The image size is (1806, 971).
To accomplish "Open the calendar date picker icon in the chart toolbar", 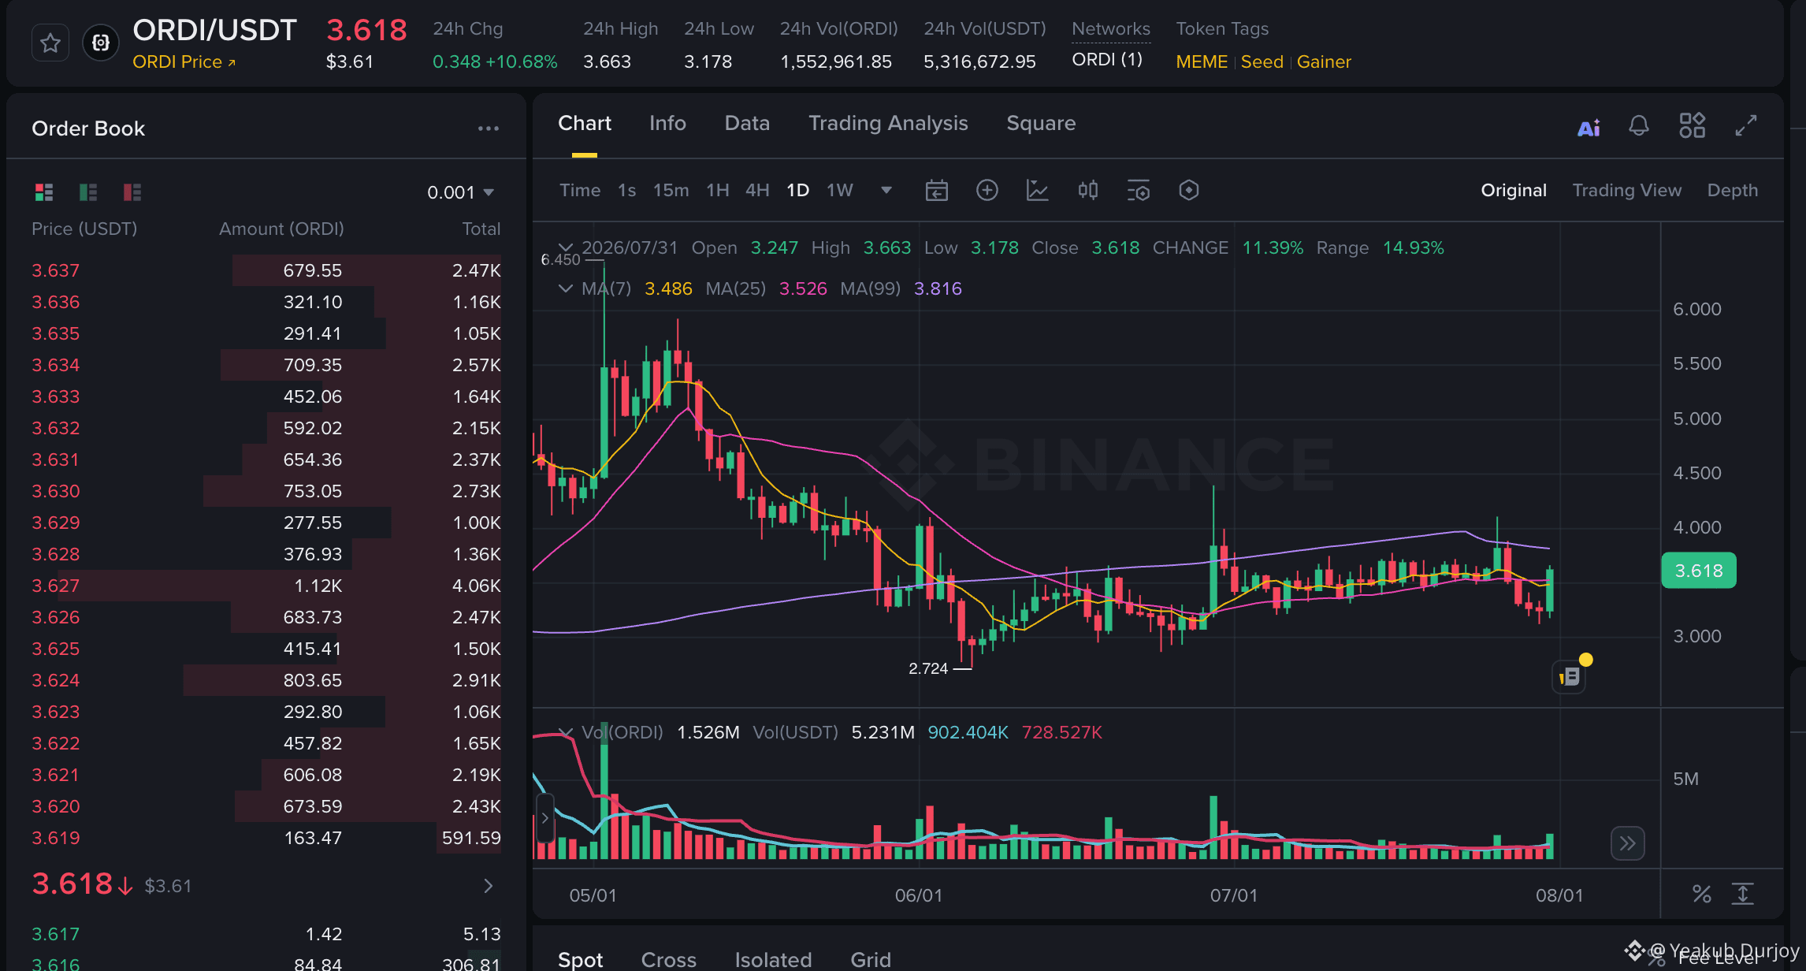I will click(936, 191).
